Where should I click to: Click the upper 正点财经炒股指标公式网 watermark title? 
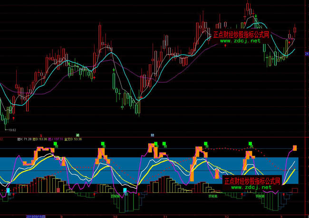(241, 35)
